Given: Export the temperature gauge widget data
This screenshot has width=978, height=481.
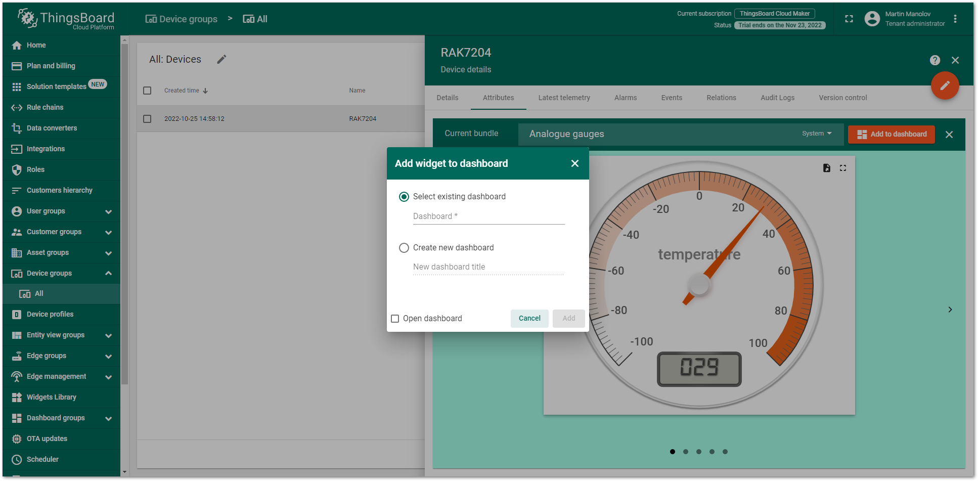Looking at the screenshot, I should tap(827, 167).
